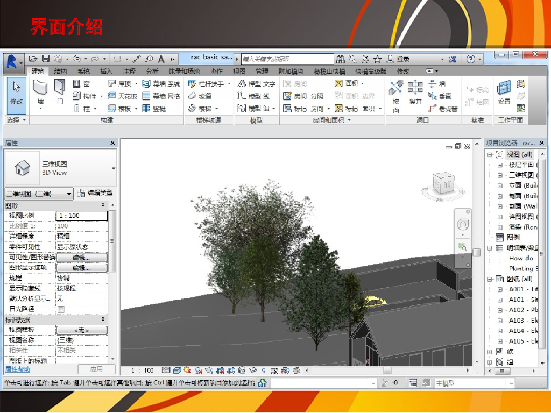551x413 pixels.
Task: Collapse the 图形 properties section
Action: 103,205
